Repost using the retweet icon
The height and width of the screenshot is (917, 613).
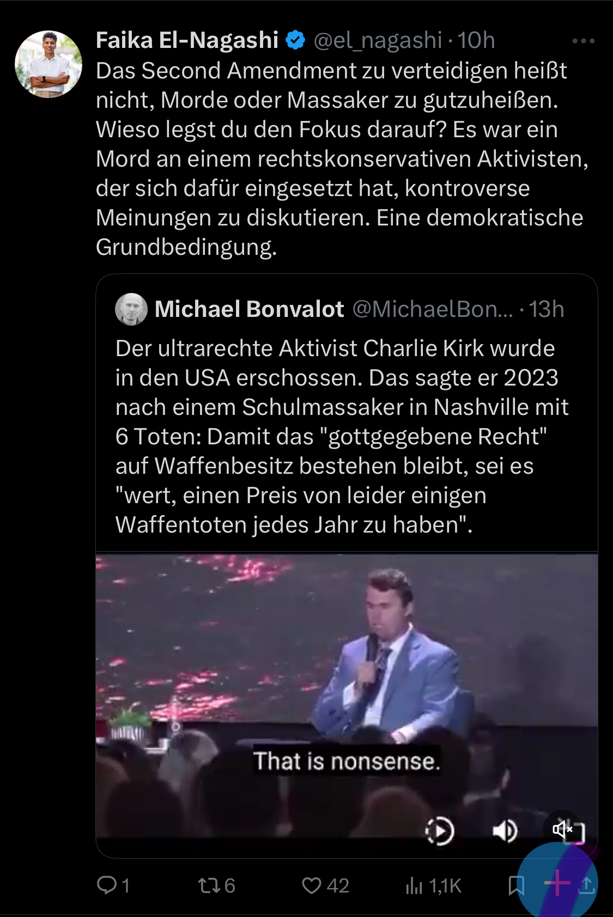coord(216,885)
